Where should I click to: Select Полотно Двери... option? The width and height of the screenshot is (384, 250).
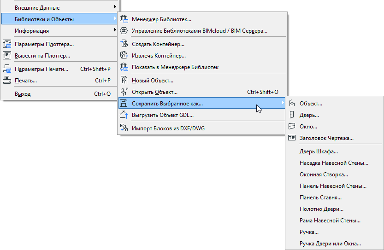[334, 209]
